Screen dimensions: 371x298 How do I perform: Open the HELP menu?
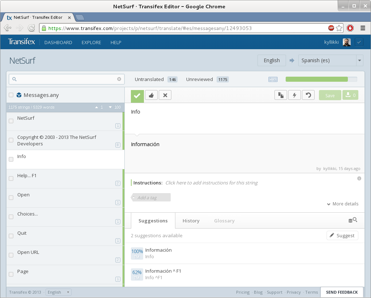[116, 43]
